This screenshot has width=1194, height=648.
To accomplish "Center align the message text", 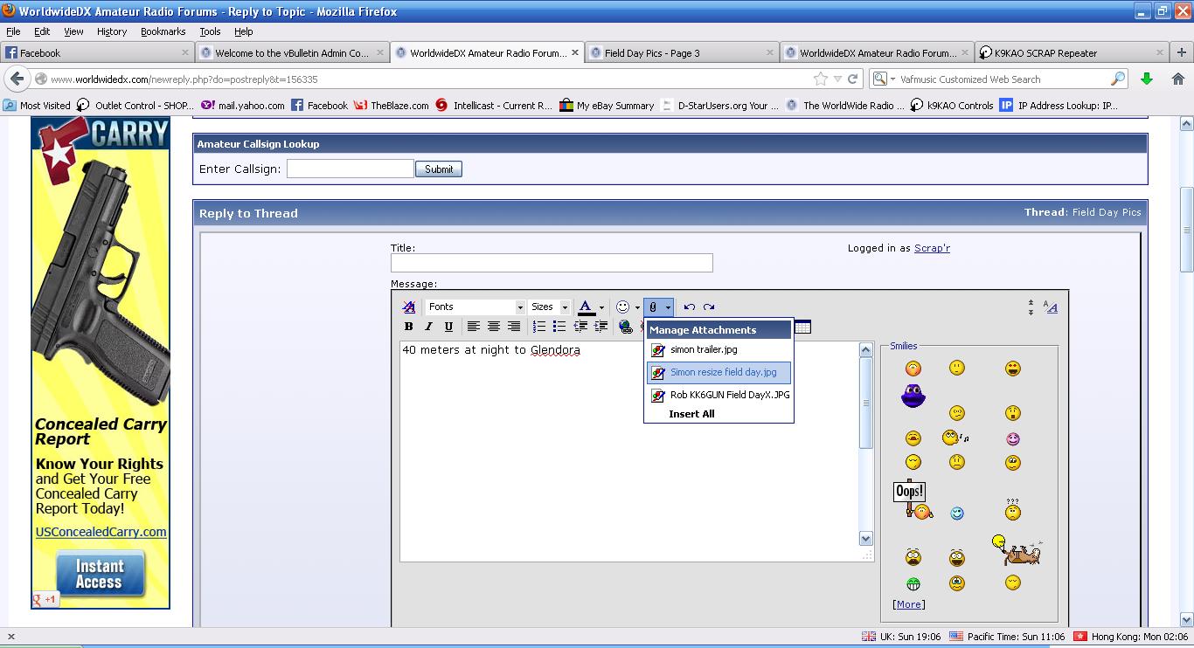I will coord(494,327).
